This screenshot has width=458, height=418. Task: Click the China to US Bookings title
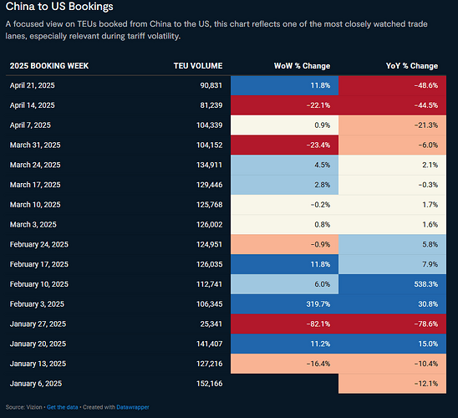click(x=59, y=7)
